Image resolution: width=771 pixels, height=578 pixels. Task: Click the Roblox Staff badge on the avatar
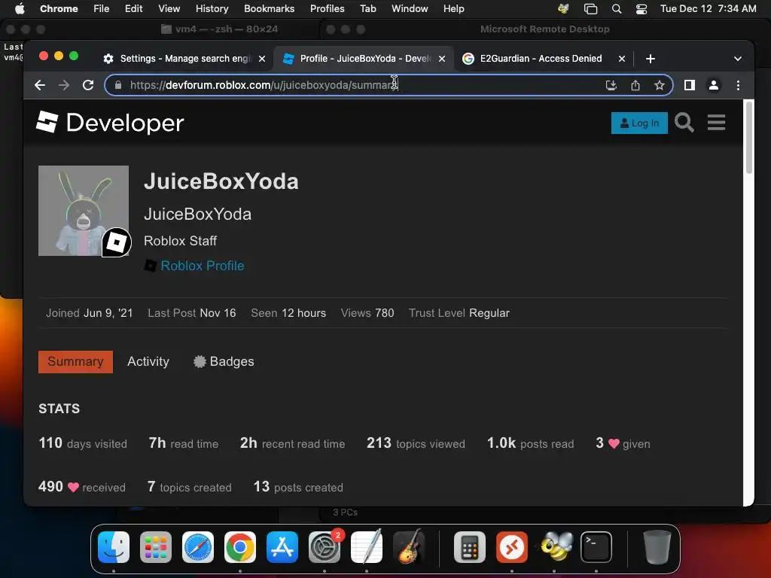point(117,242)
